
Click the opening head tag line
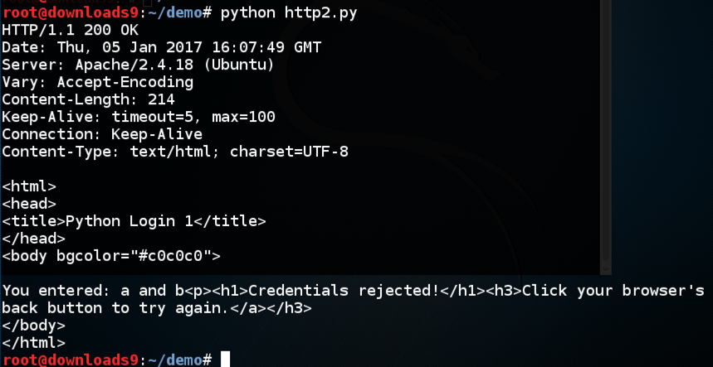(x=29, y=204)
